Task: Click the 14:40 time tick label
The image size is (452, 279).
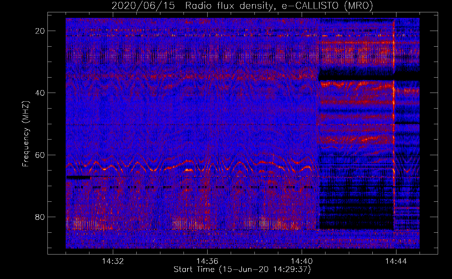Action: 302,261
